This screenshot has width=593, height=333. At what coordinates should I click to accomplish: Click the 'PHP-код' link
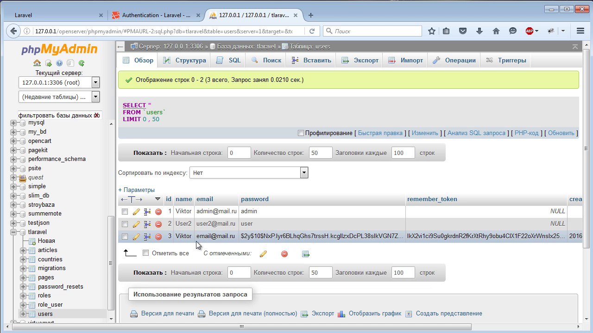pos(527,133)
